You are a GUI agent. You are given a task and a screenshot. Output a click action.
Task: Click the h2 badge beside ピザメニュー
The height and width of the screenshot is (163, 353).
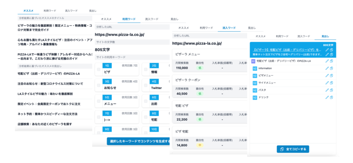click(255, 76)
